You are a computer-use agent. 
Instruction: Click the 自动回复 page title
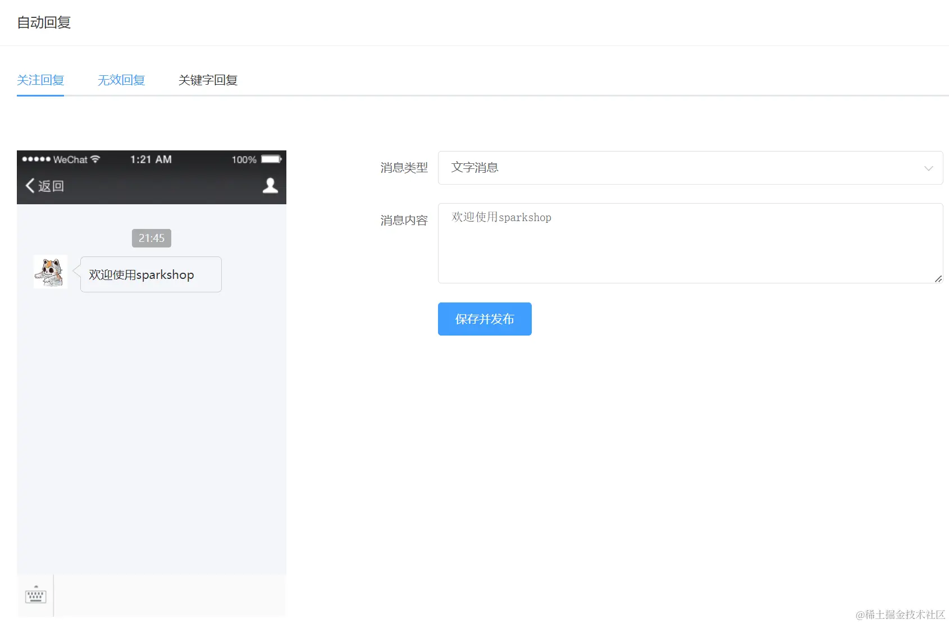[44, 22]
